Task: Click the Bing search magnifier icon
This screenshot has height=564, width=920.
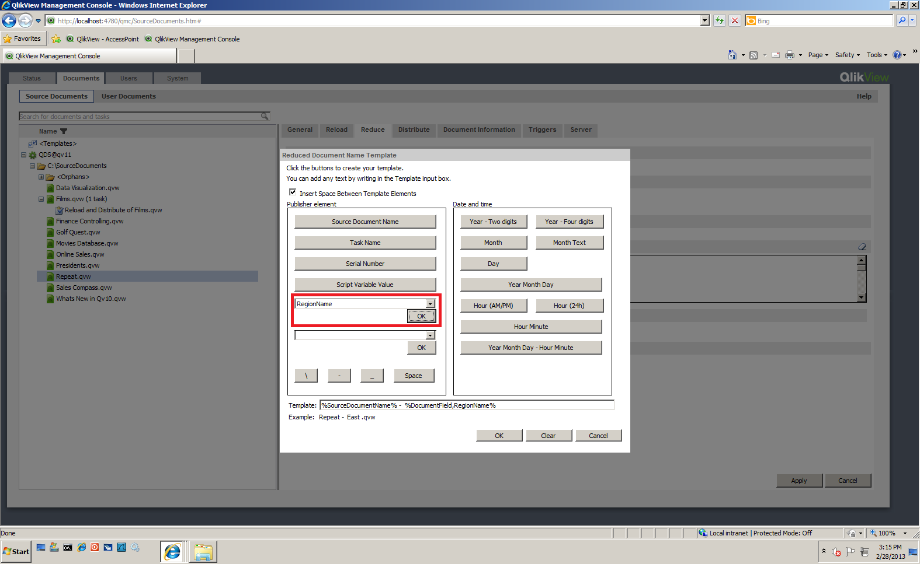Action: coord(902,20)
